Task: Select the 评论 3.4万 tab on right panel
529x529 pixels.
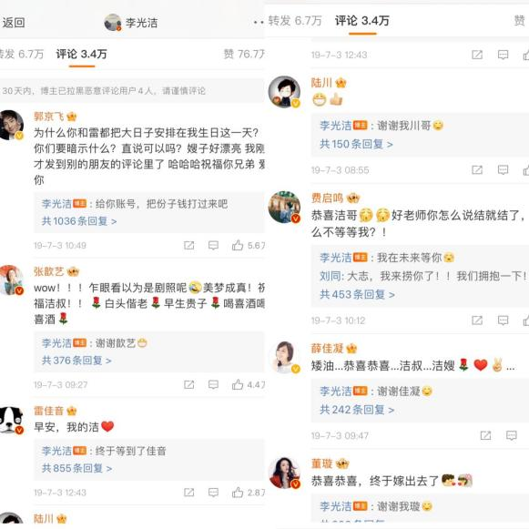Action: point(362,21)
